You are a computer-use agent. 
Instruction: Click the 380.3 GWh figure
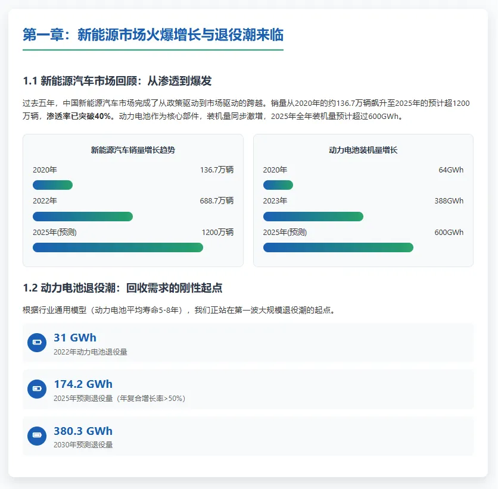coord(83,431)
